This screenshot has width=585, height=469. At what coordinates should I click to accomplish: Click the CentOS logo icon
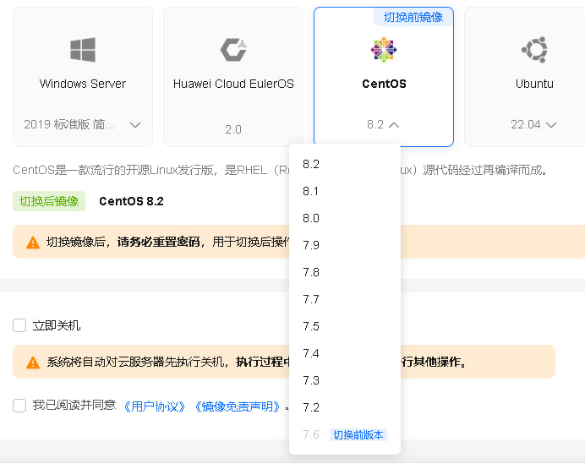(384, 49)
